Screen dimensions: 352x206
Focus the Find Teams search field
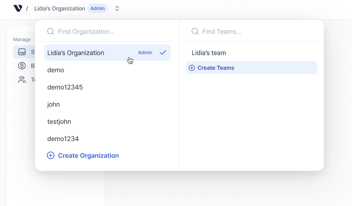[x=252, y=31]
